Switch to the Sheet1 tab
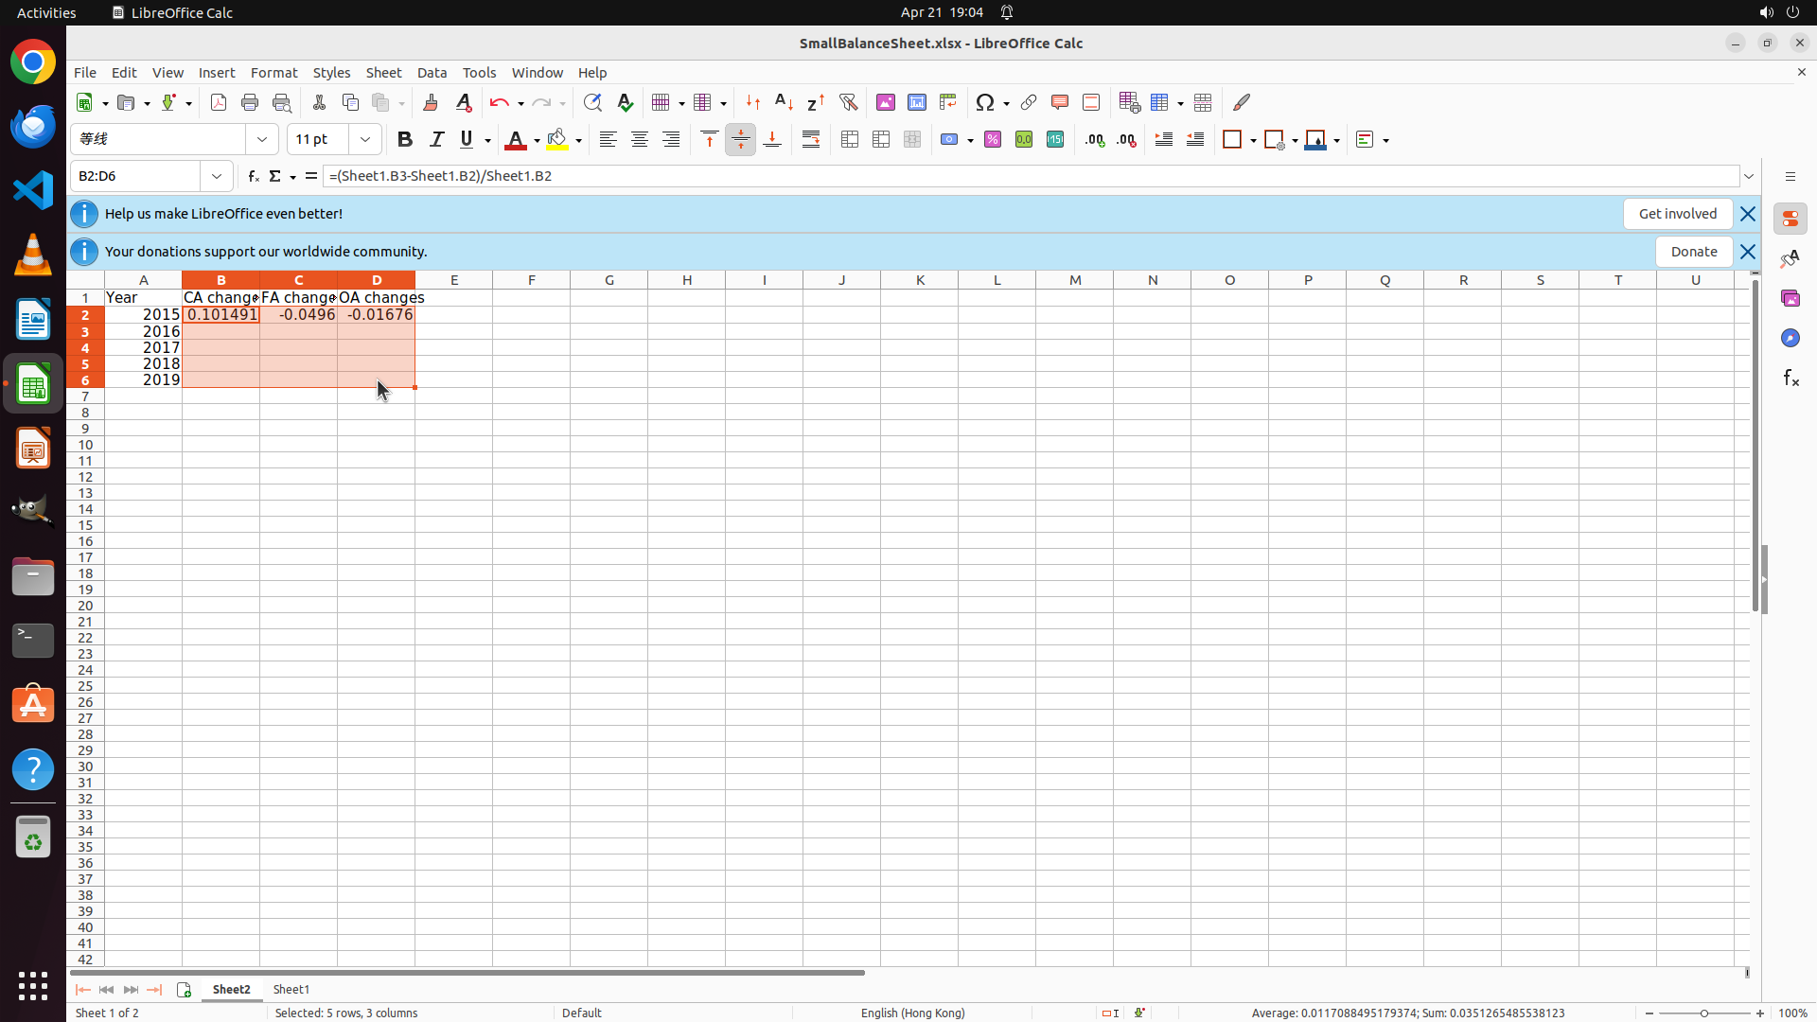The height and width of the screenshot is (1022, 1817). 291,989
